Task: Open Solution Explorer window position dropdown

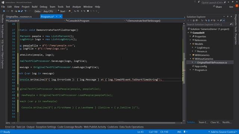Action: click(x=224, y=16)
